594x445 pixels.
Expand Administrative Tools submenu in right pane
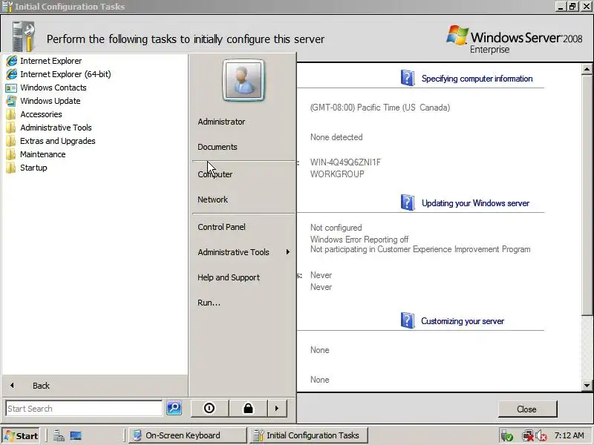coord(244,252)
